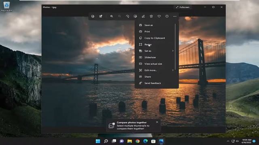Click the Photos app taskbar icon
Image resolution: width=259 pixels, height=145 pixels.
pyautogui.click(x=161, y=141)
